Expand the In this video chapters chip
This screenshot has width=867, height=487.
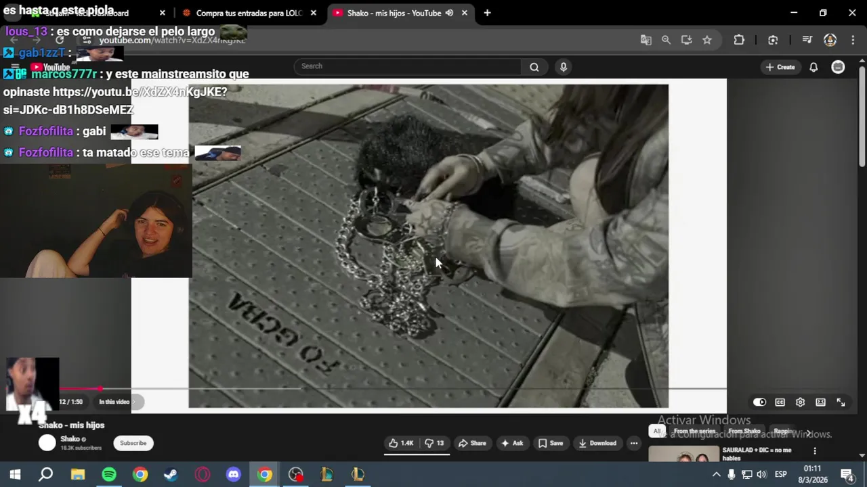pos(119,402)
